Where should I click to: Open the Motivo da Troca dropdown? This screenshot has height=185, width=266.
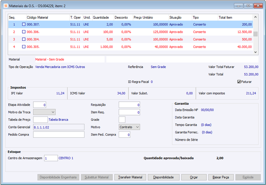pos(44,112)
